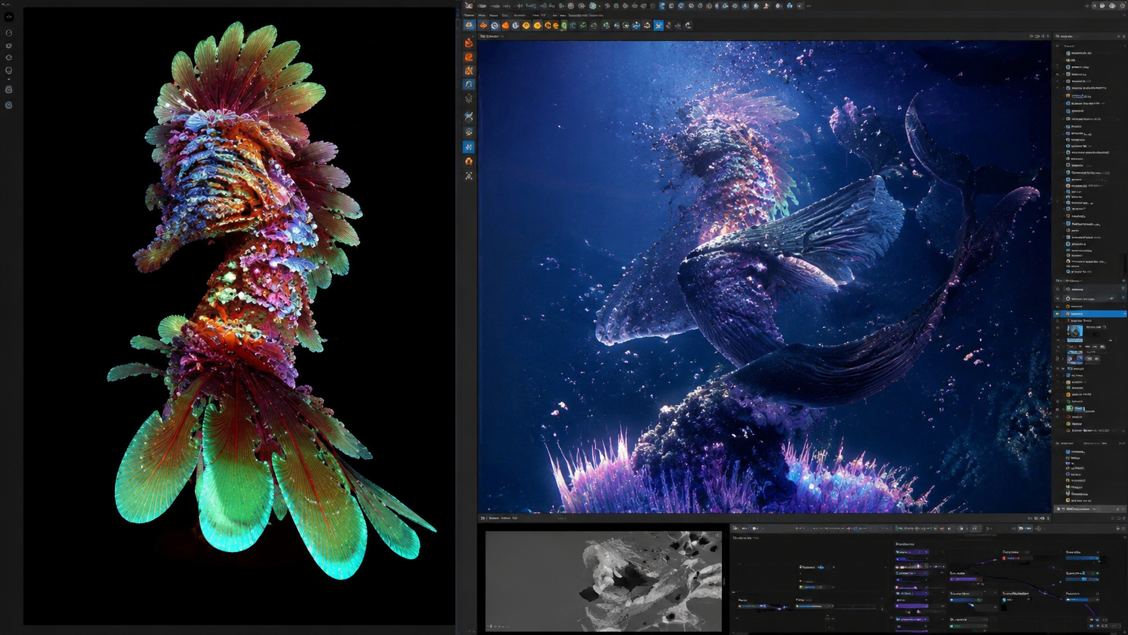Viewport: 1128px width, 635px height.
Task: Click the whale thumbnail under the highlighted panel row
Action: [1075, 331]
